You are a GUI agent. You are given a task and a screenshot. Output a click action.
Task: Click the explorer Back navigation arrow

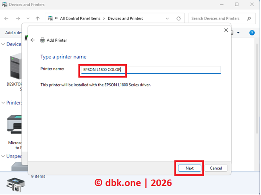point(6,18)
